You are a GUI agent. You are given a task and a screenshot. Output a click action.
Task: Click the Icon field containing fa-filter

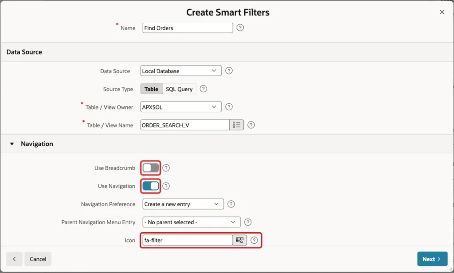tap(188, 240)
